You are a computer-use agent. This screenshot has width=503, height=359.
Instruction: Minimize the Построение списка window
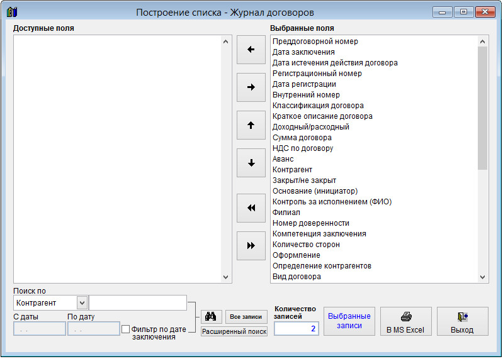click(x=443, y=12)
